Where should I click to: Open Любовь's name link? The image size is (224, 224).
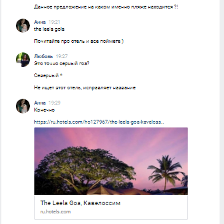[x=43, y=56]
